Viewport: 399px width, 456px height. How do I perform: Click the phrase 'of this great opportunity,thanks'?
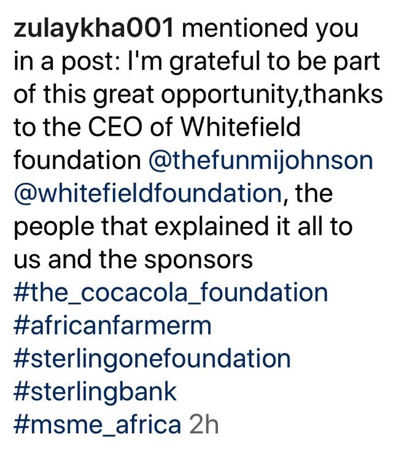click(x=198, y=95)
